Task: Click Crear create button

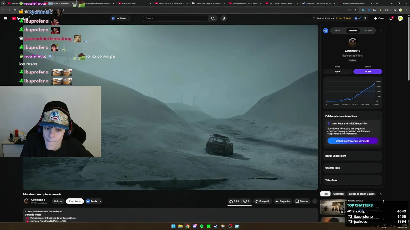Action: coord(379,18)
